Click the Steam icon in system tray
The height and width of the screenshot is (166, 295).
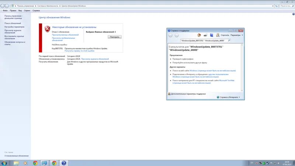coord(268,163)
